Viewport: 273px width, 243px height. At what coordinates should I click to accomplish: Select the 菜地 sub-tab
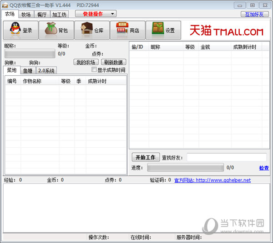click(12, 70)
